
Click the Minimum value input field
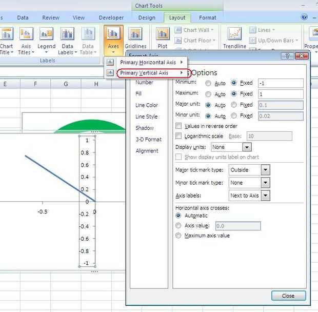tap(281, 83)
